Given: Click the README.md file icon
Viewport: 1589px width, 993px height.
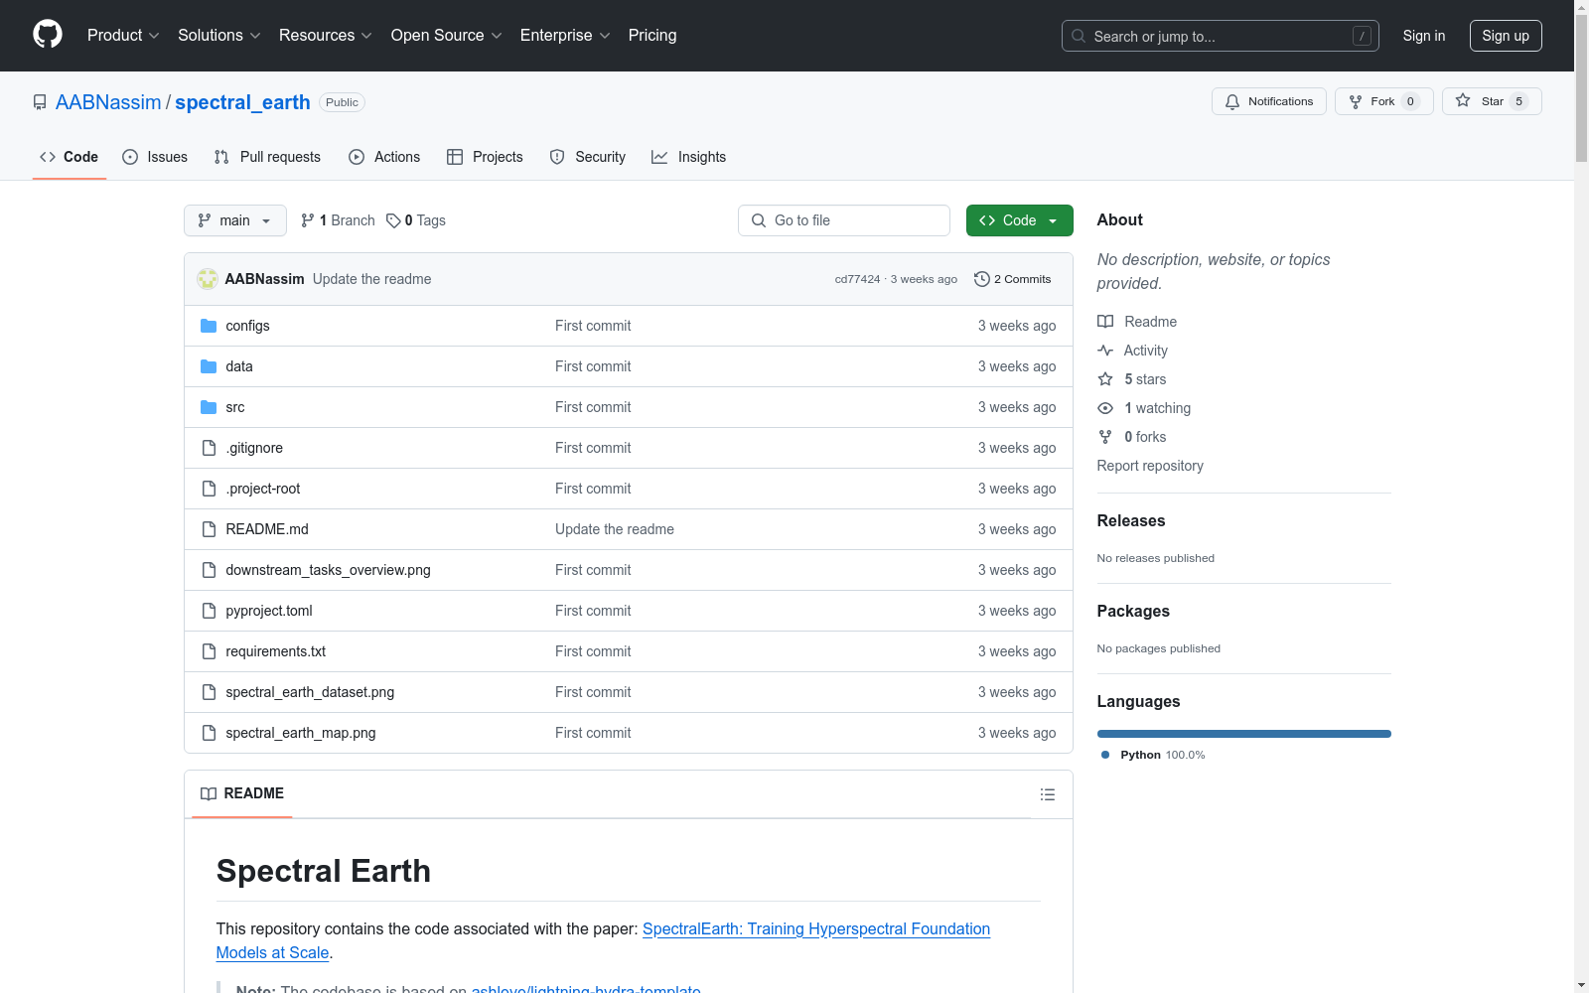Looking at the screenshot, I should [209, 529].
